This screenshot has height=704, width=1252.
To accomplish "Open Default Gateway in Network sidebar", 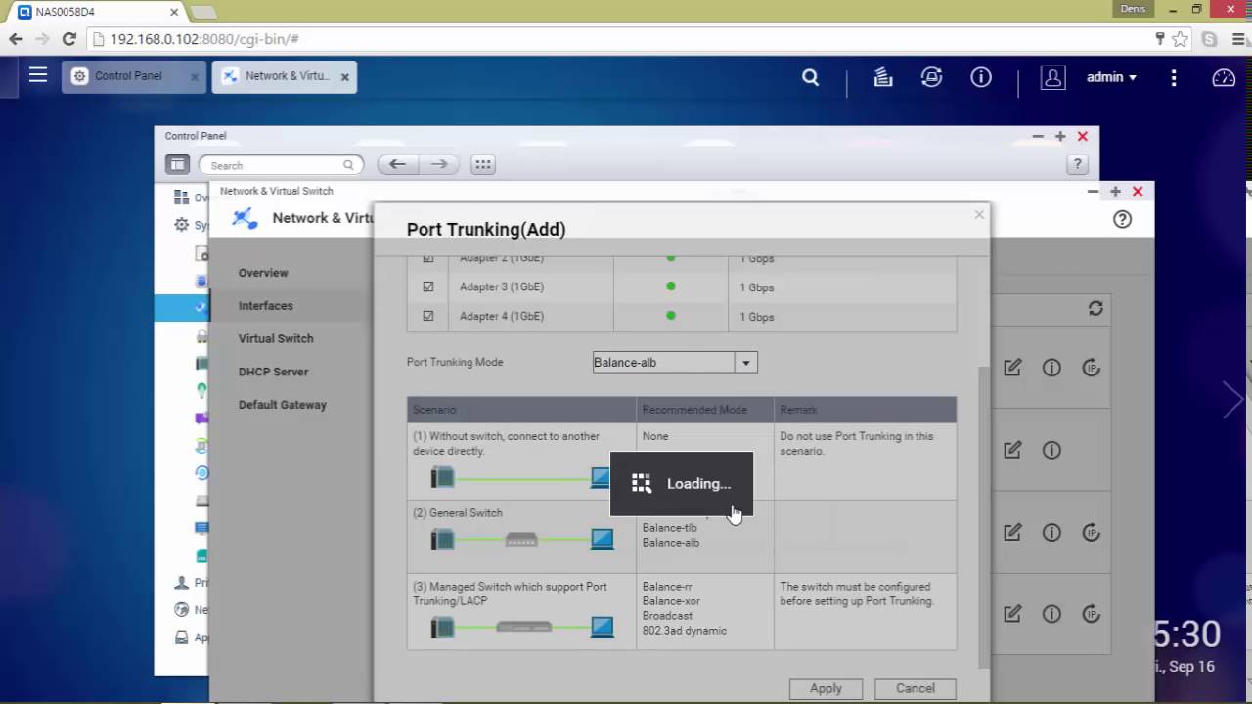I will [283, 405].
